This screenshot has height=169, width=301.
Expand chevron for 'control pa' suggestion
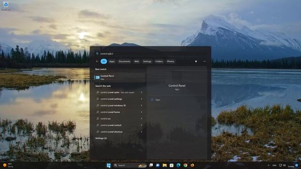(142, 119)
